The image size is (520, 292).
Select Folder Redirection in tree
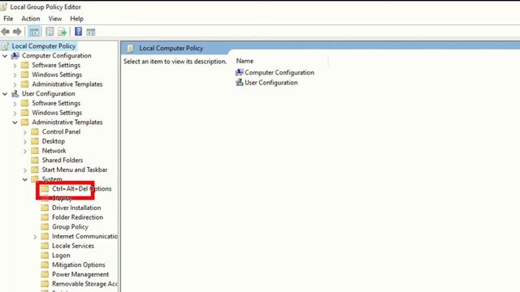tap(77, 217)
